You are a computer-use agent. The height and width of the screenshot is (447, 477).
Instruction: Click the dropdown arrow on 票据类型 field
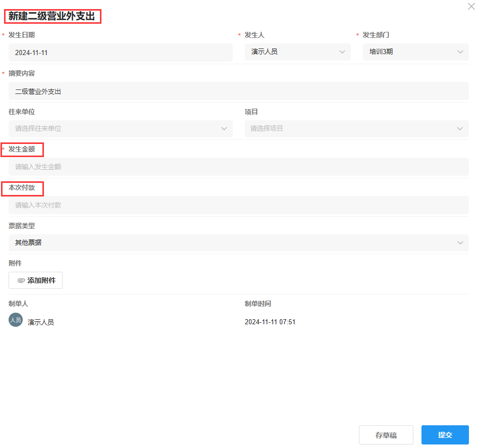460,243
